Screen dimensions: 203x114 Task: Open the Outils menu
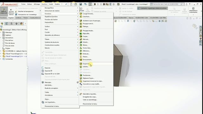51,4
